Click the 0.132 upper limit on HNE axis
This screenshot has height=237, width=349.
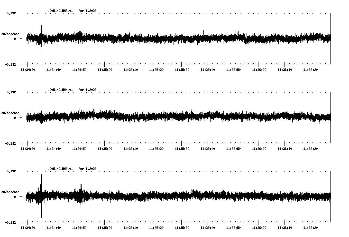click(11, 13)
